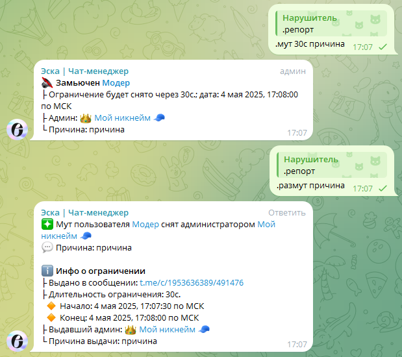
Task: Click the speech bubble emoji by Причина
Action: coord(47,247)
